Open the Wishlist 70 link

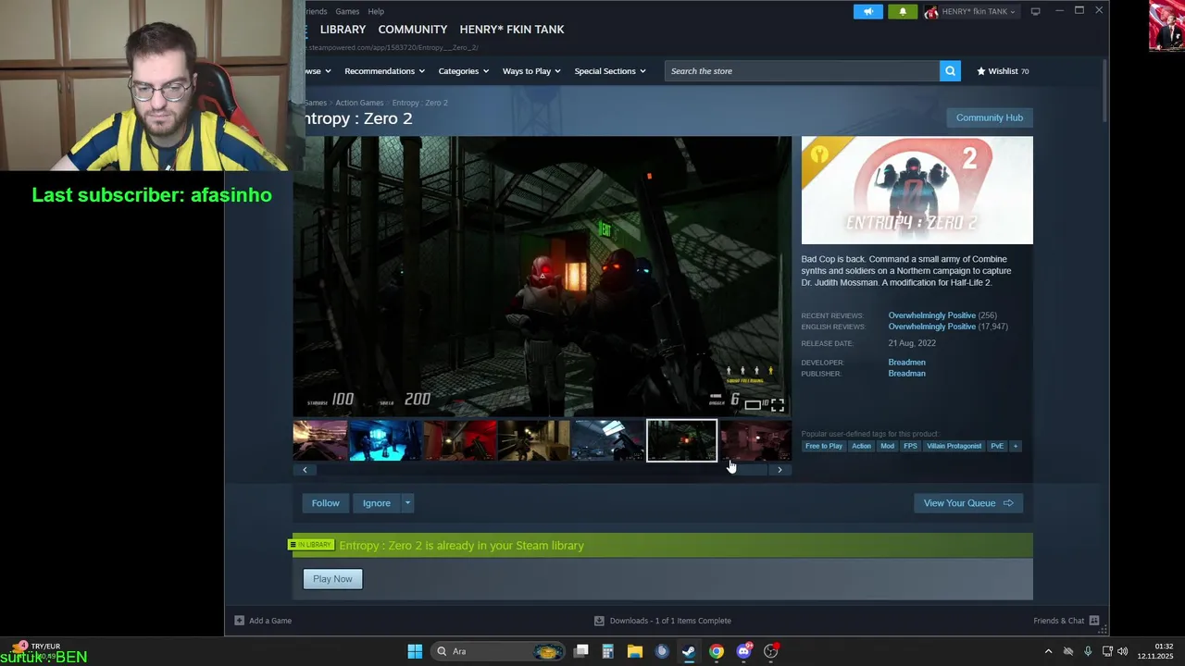coord(1003,71)
